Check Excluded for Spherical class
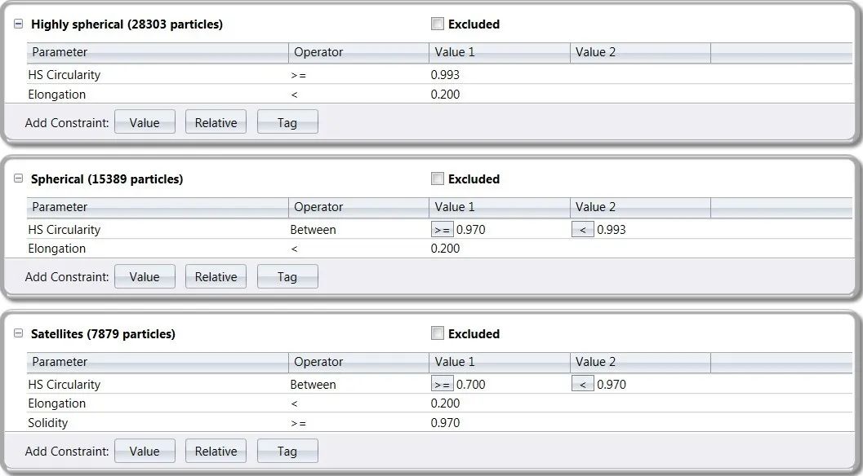Screen dimensions: 863x476 click(x=438, y=178)
